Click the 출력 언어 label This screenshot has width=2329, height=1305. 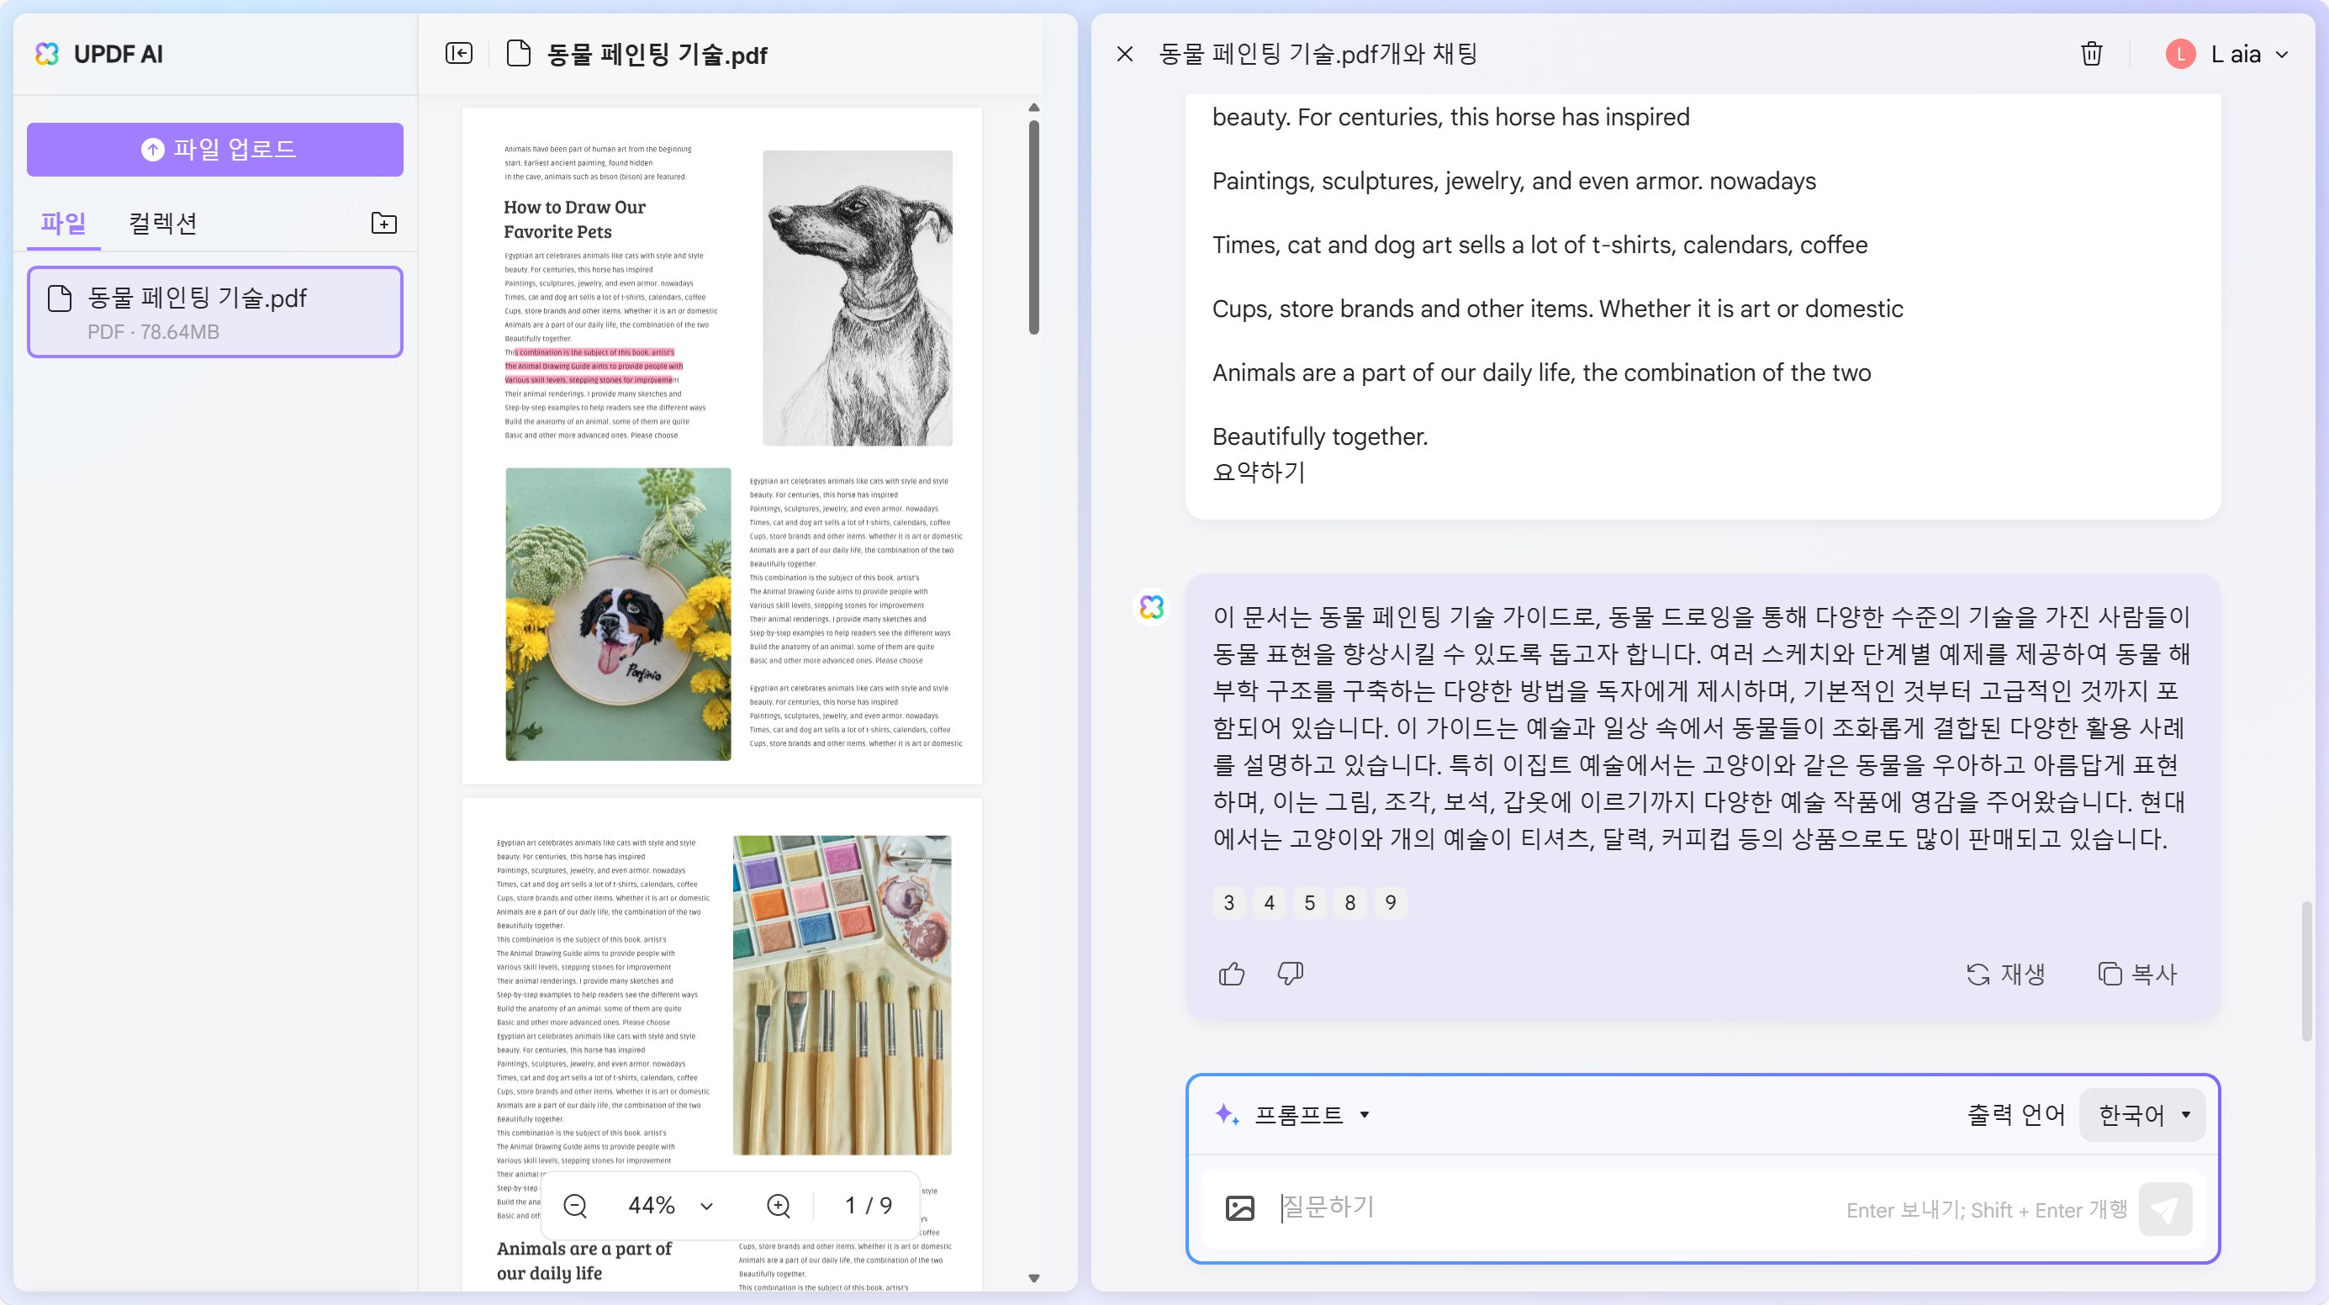(x=2016, y=1115)
